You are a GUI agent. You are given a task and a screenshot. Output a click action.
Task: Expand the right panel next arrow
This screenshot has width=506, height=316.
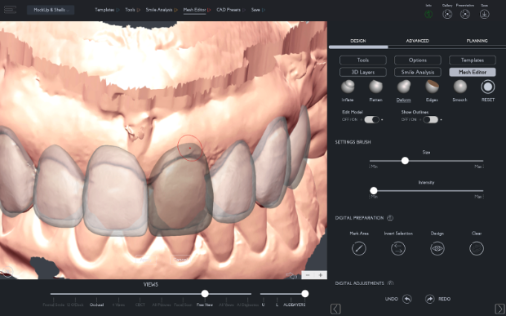pos(499,309)
